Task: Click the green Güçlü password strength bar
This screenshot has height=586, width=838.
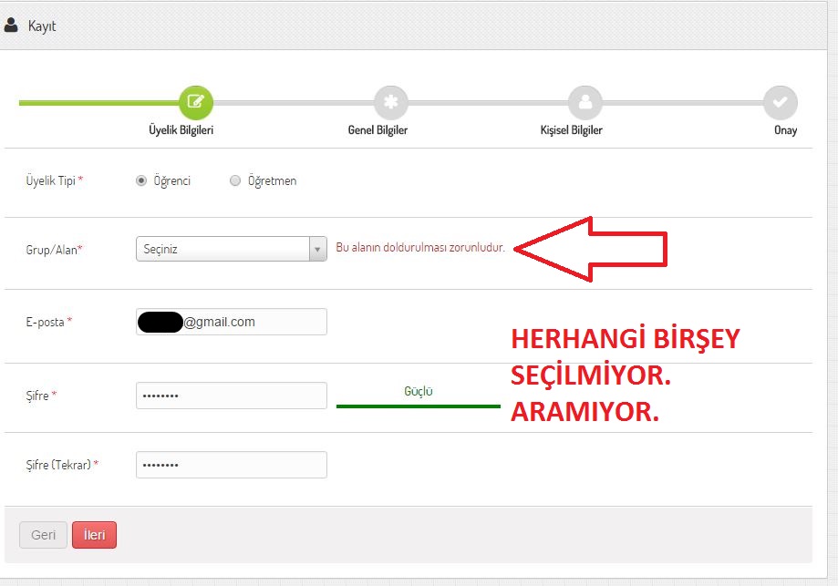Action: click(418, 406)
